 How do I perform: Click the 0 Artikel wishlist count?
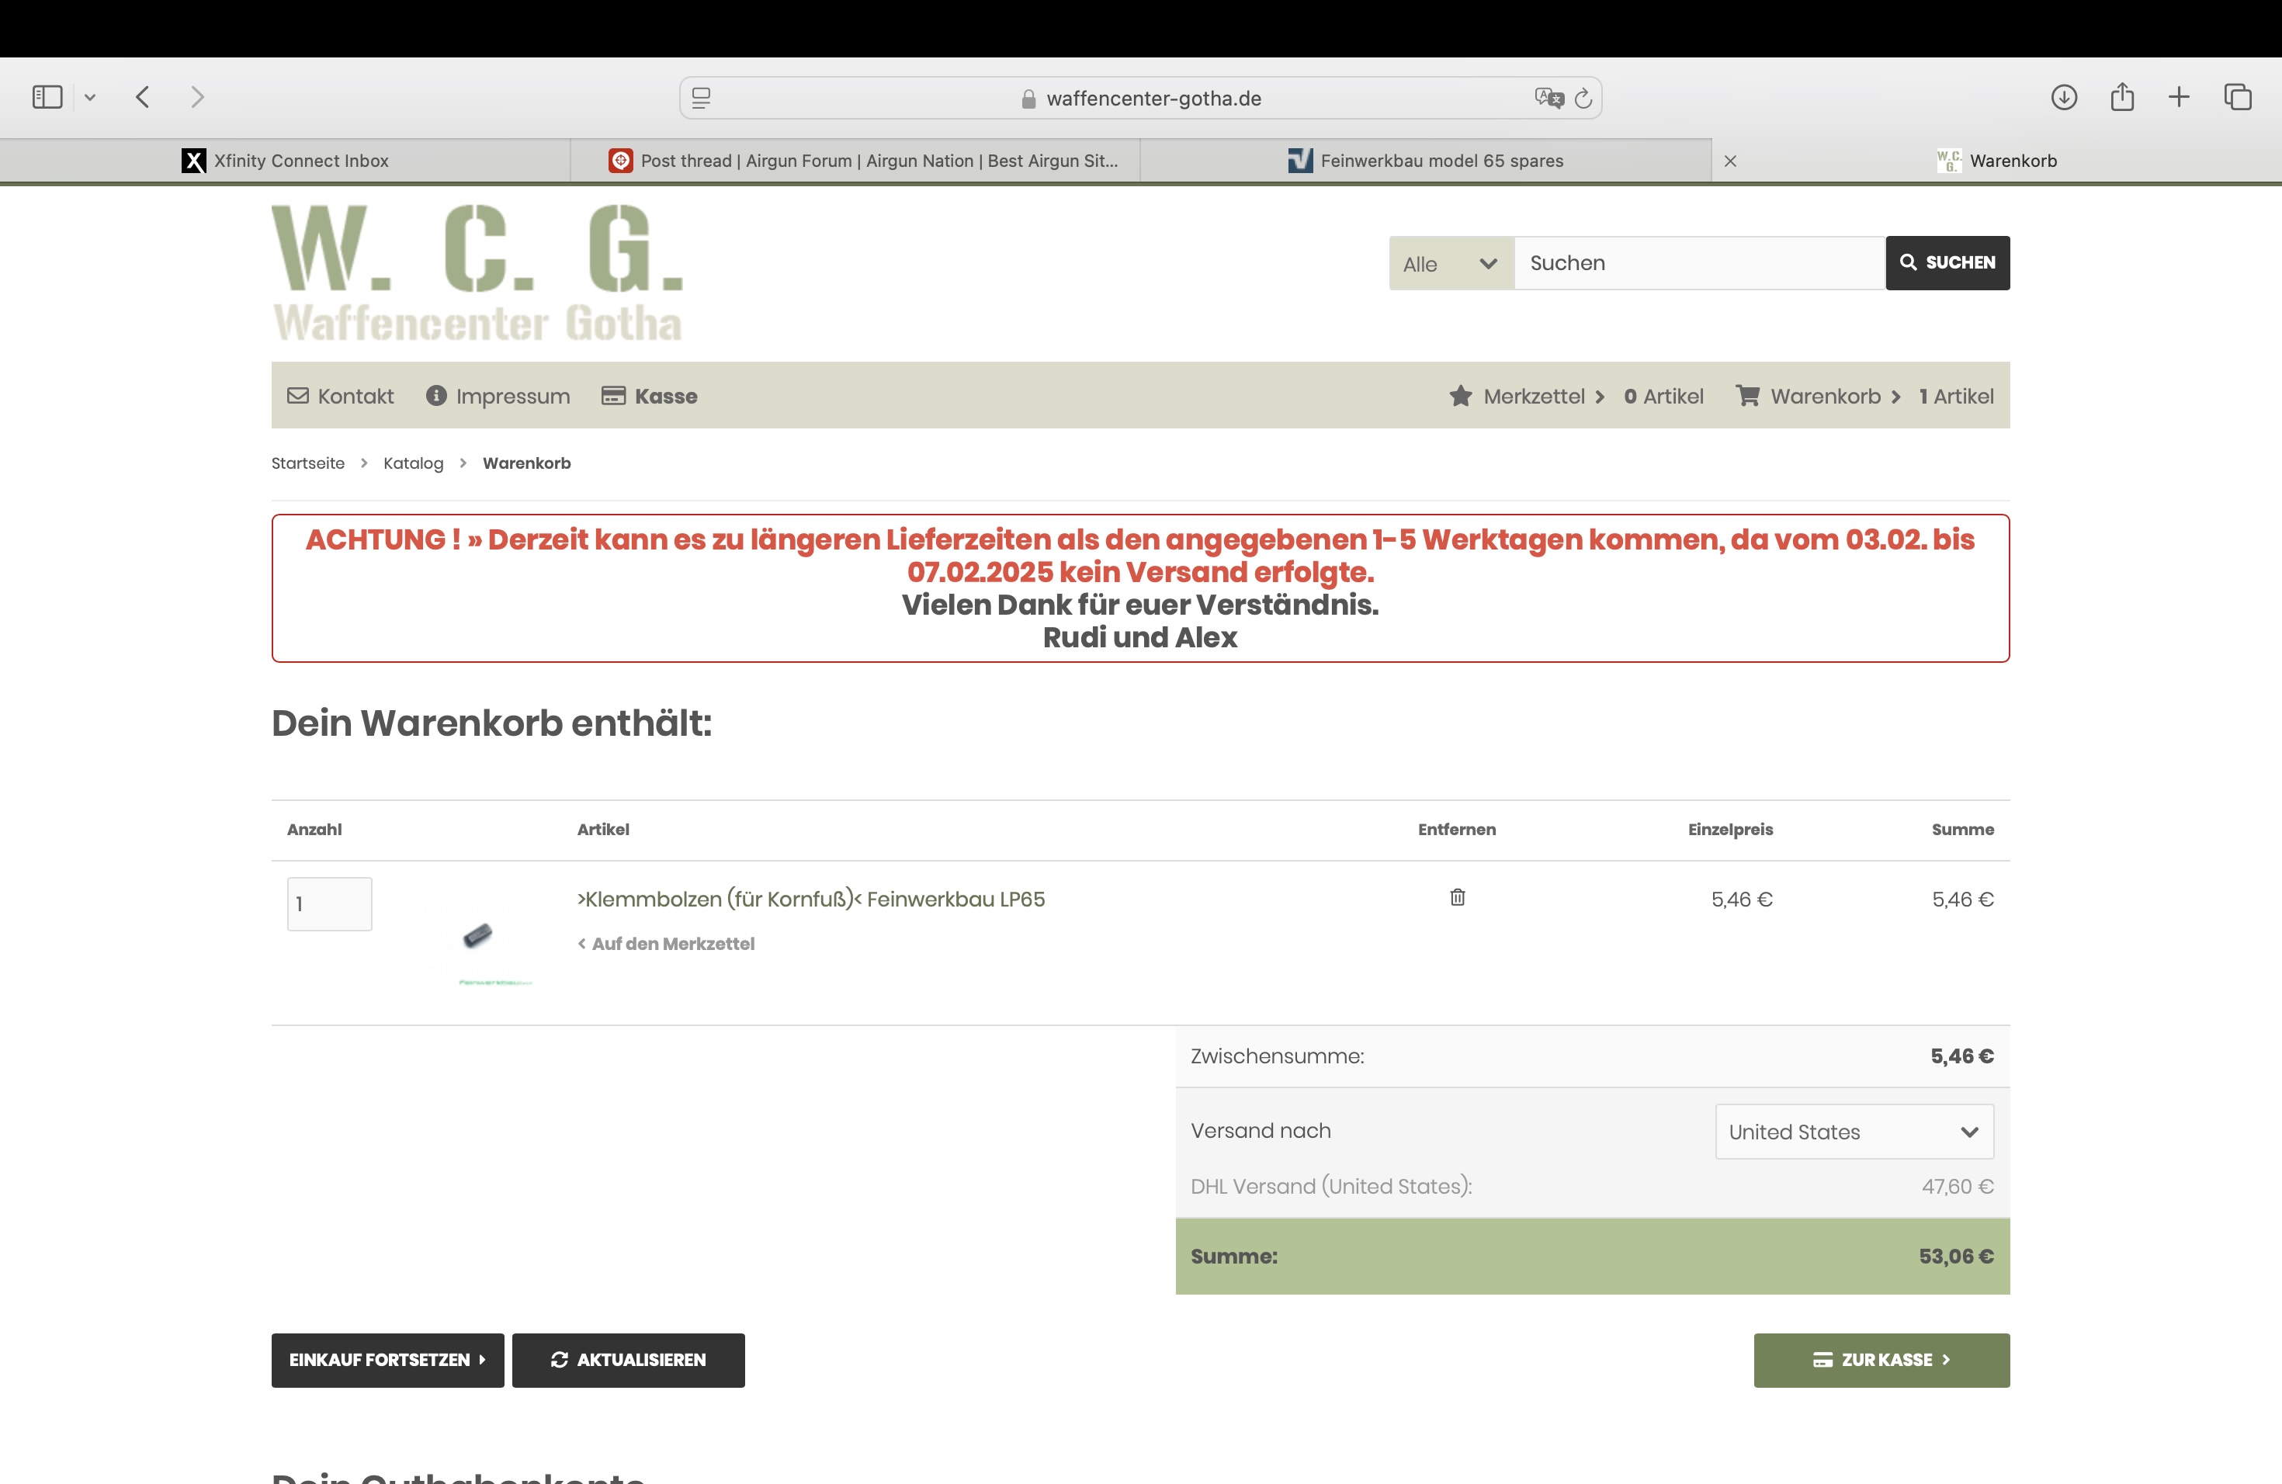1663,396
